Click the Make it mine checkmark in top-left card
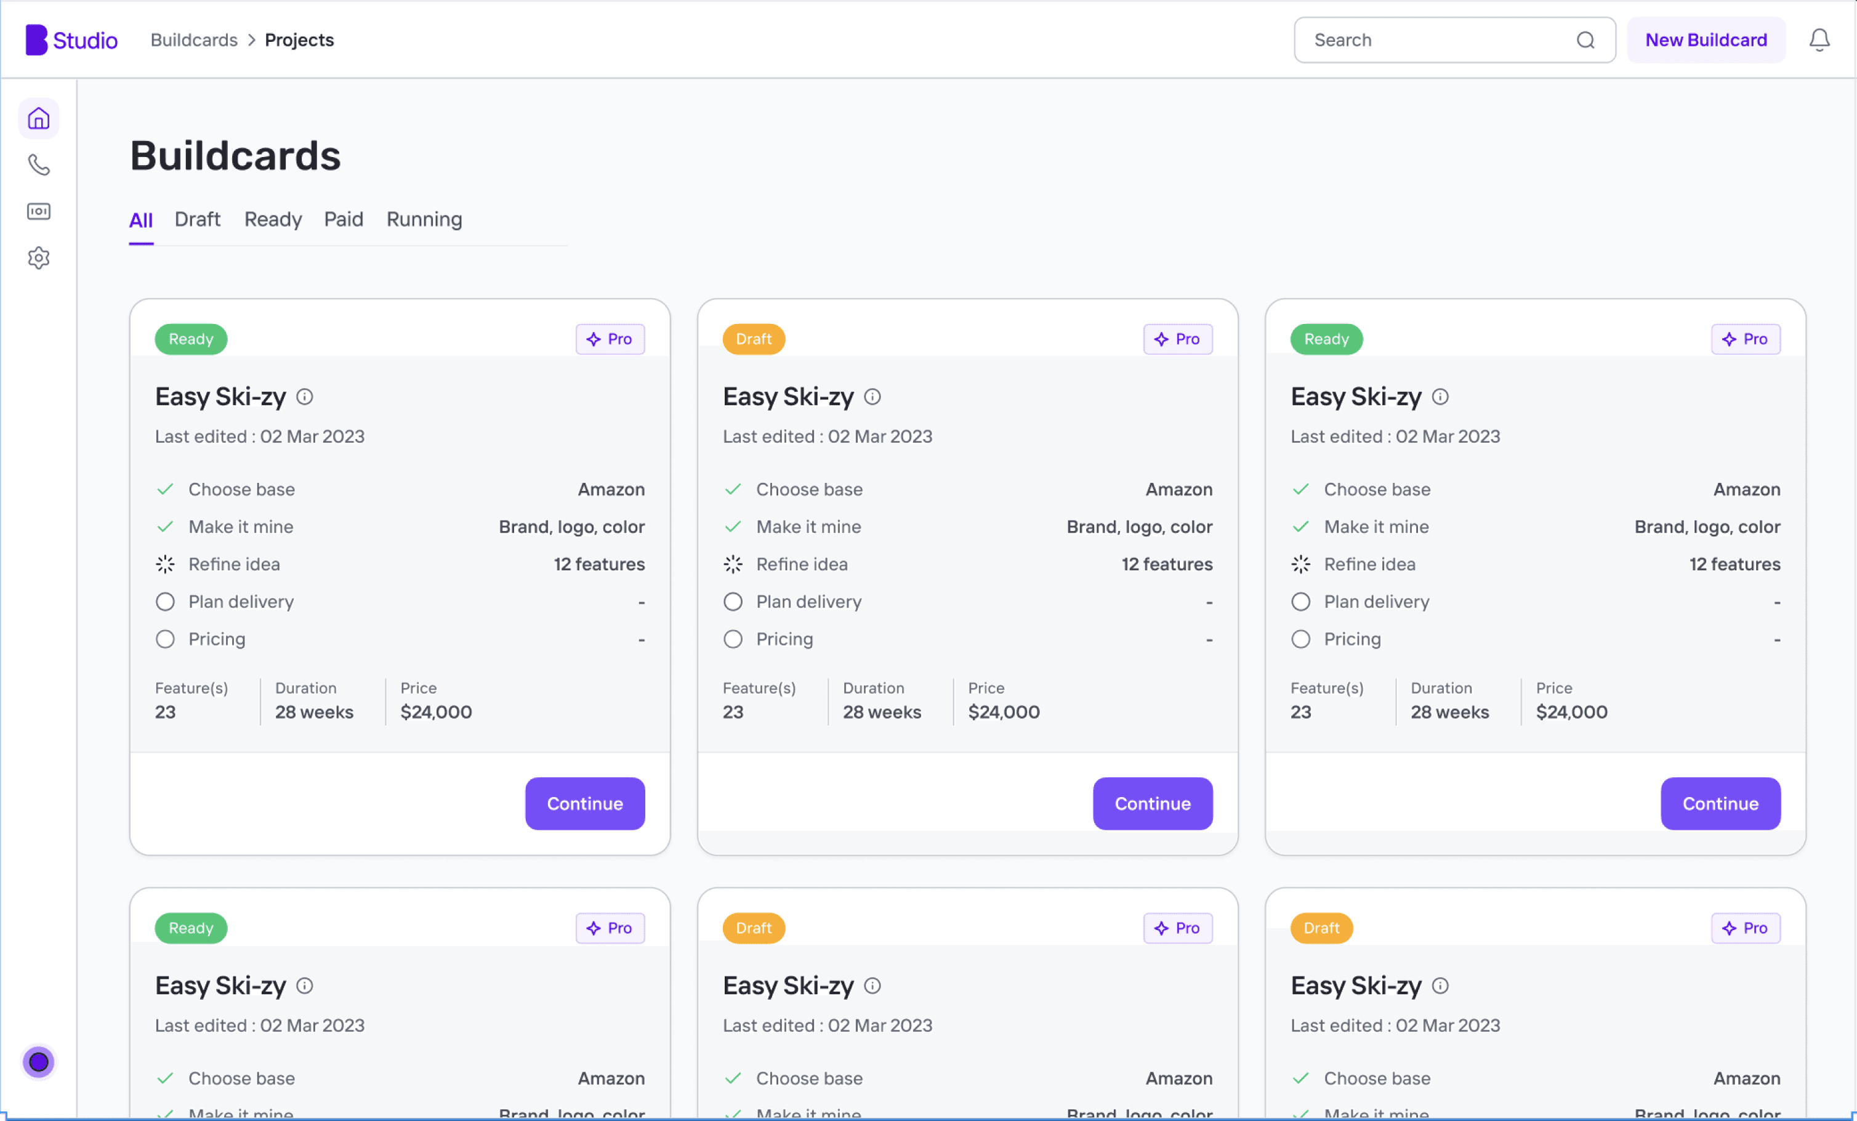The width and height of the screenshot is (1857, 1121). (165, 526)
